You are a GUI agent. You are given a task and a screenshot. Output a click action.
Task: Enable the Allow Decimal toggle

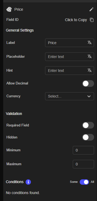[x=88, y=84]
